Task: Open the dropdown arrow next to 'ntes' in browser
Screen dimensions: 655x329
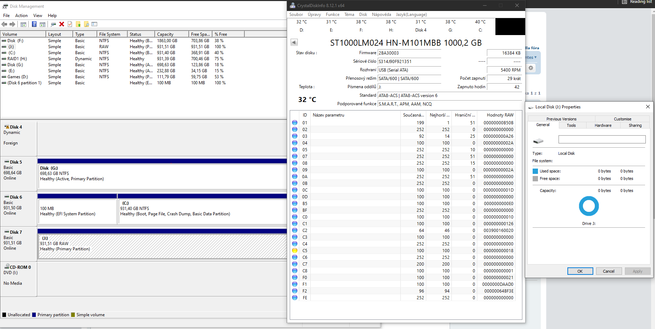Action: point(535,57)
